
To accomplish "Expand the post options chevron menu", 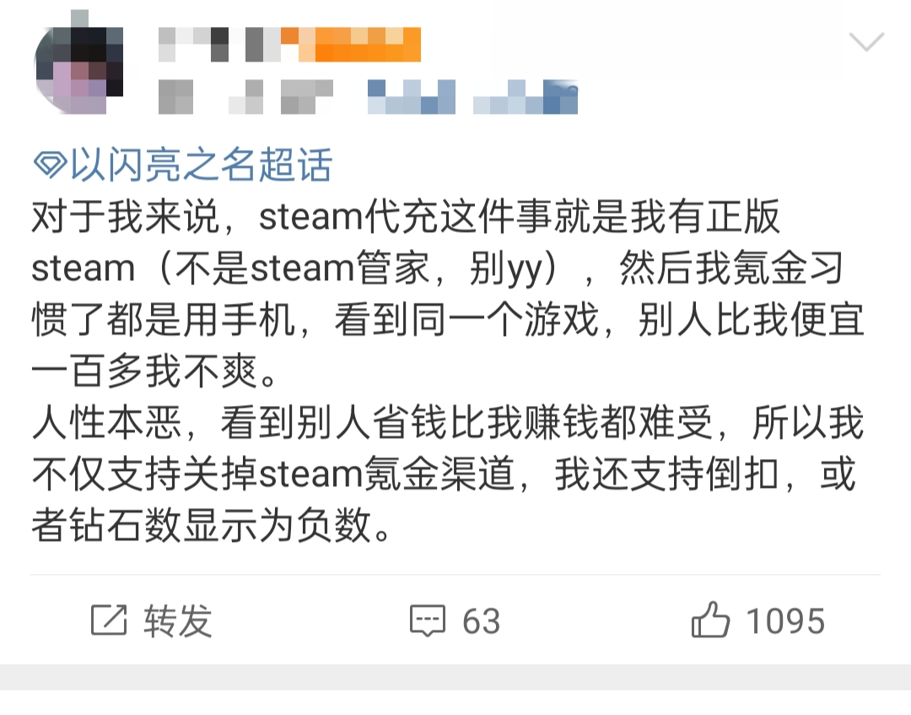I will 866,41.
